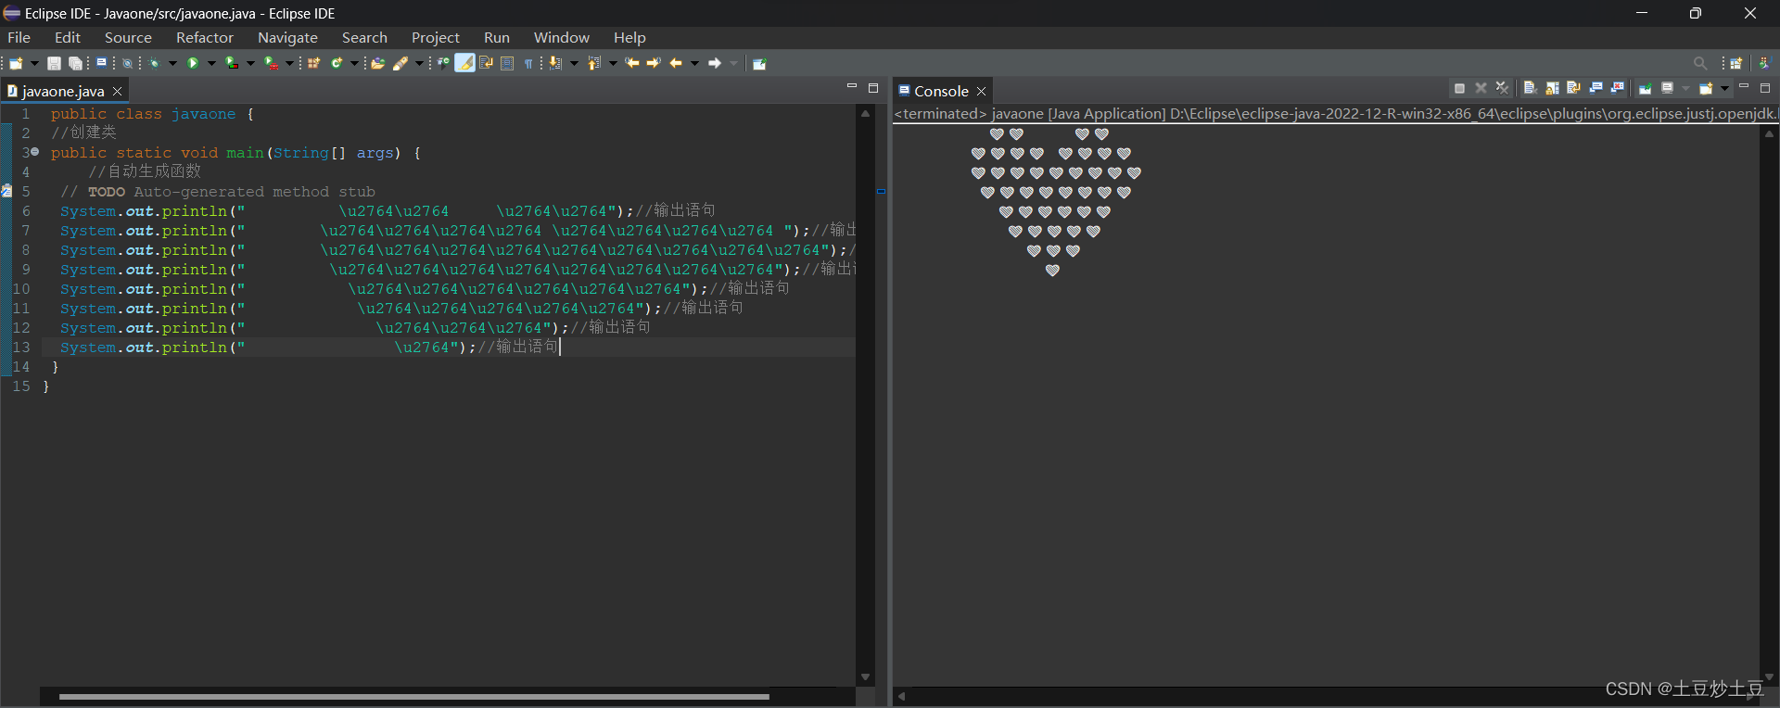Screen dimensions: 1780x708
Task: Open Coverage dropdown arrow
Action: pos(250,63)
